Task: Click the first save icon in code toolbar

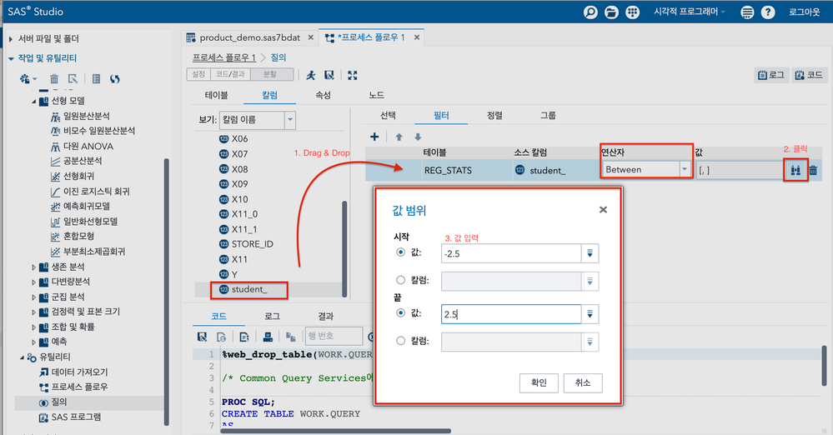Action: (x=202, y=336)
